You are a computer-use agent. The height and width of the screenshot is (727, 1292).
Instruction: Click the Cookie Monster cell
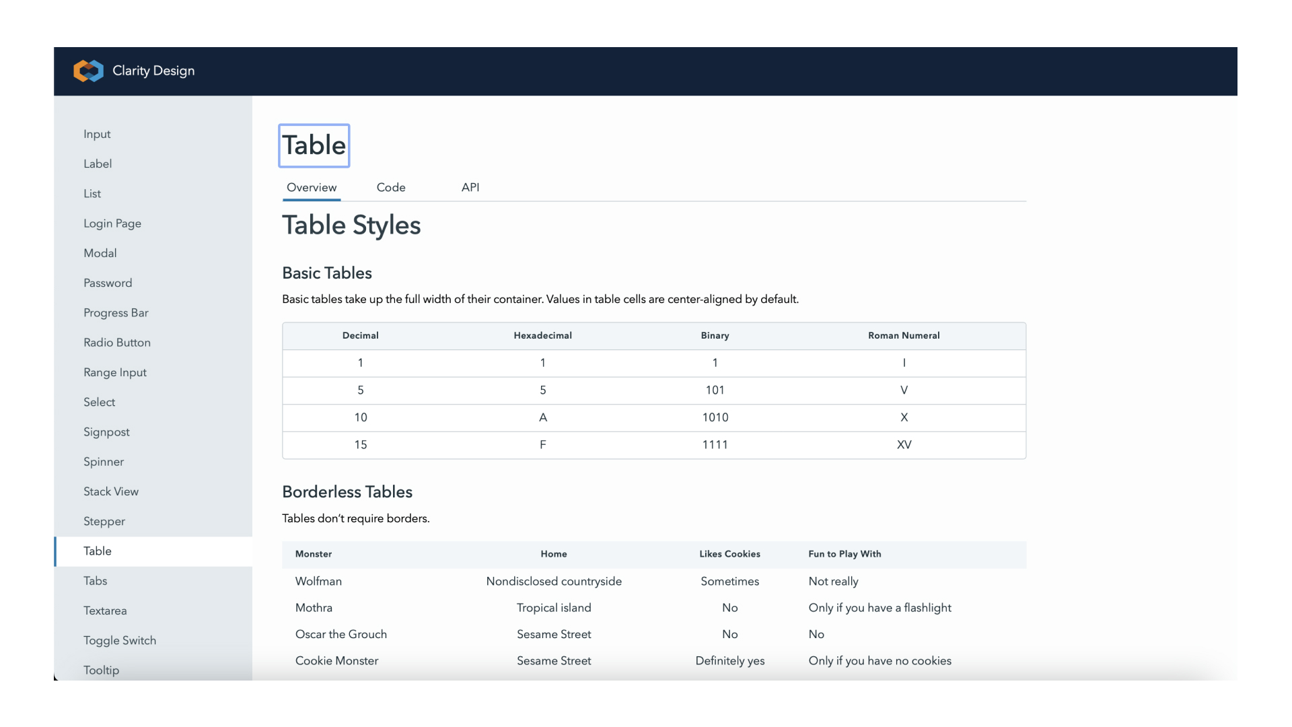[x=336, y=661]
